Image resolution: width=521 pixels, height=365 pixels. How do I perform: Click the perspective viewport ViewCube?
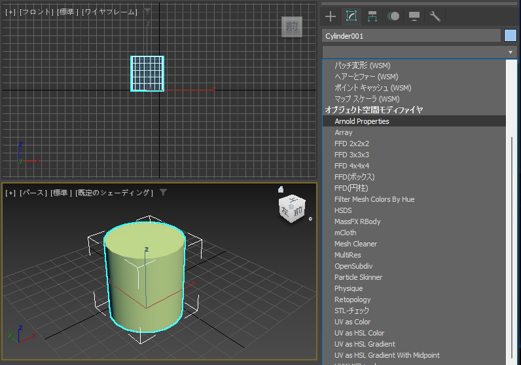pos(292,208)
